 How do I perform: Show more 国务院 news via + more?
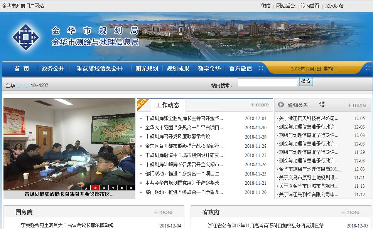point(163,212)
